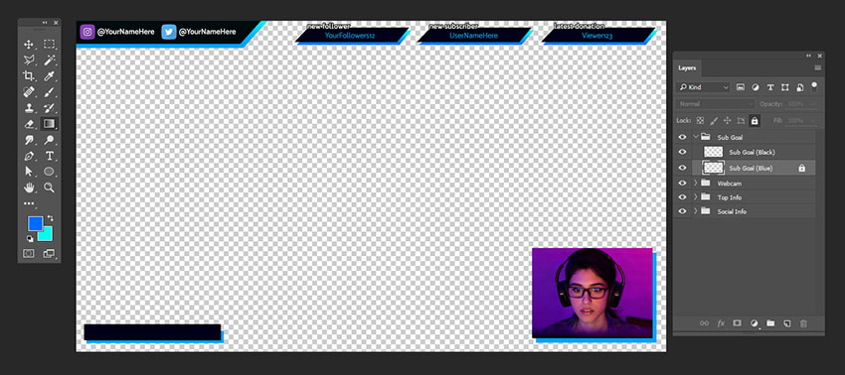This screenshot has width=845, height=375.
Task: Hide the Social Info group
Action: pos(682,211)
